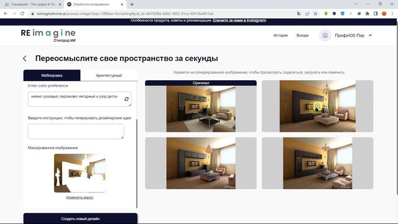Viewport: 398px width, 224px height.
Task: Click the user avatar circle icon
Action: tap(325, 35)
